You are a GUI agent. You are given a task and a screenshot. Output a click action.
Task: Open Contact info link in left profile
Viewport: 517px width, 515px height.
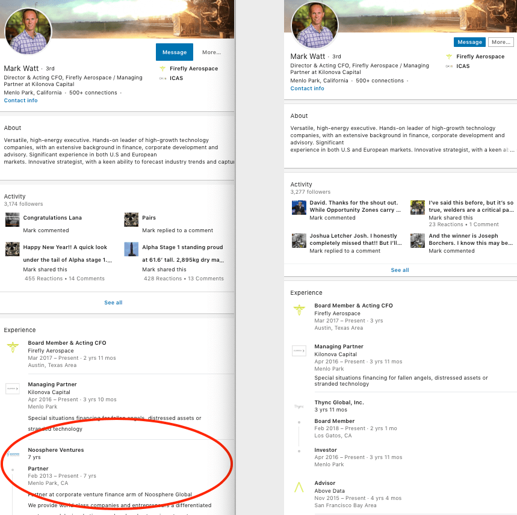21,100
